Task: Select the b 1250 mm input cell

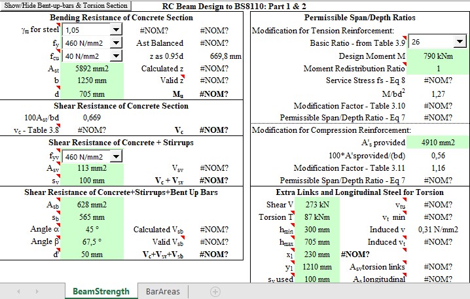Action: point(92,80)
